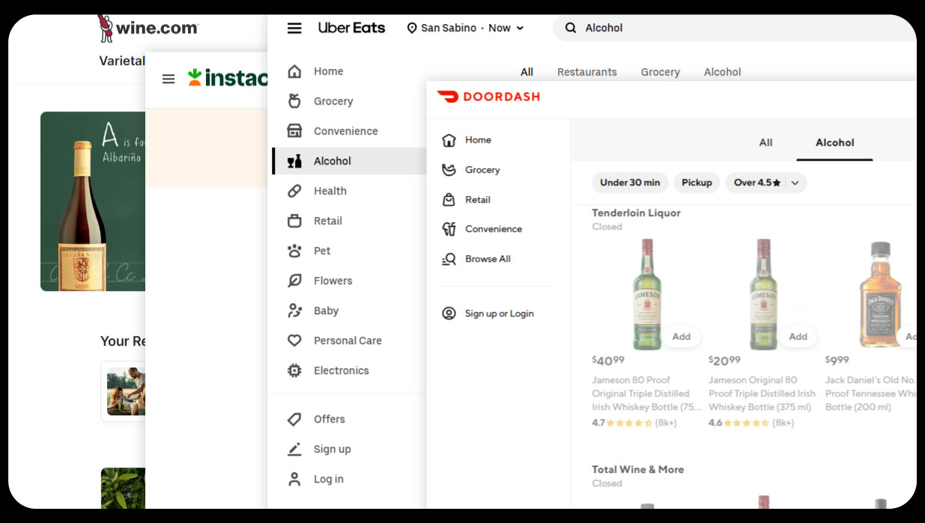Click Sign up or Login link

499,314
